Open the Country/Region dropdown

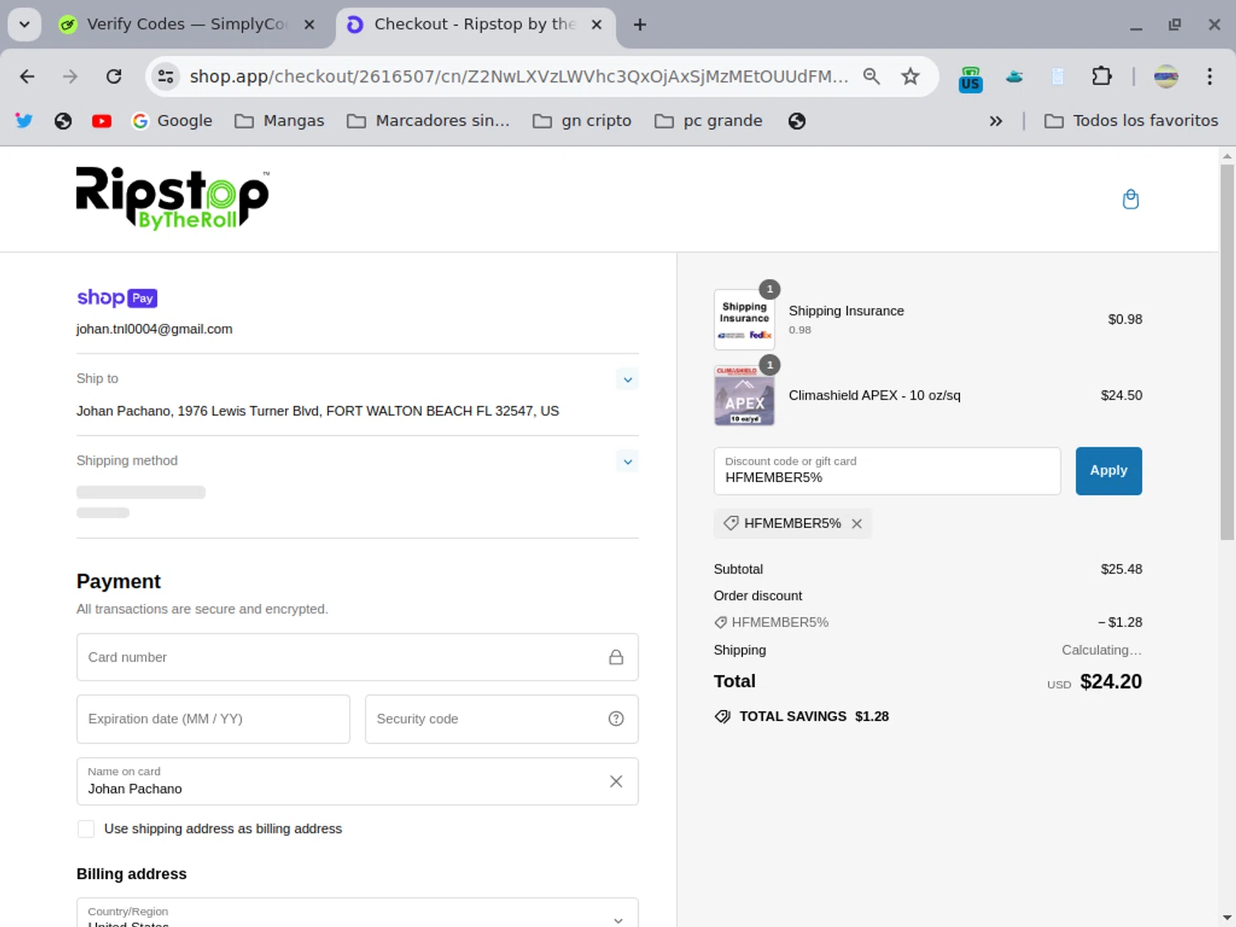358,913
